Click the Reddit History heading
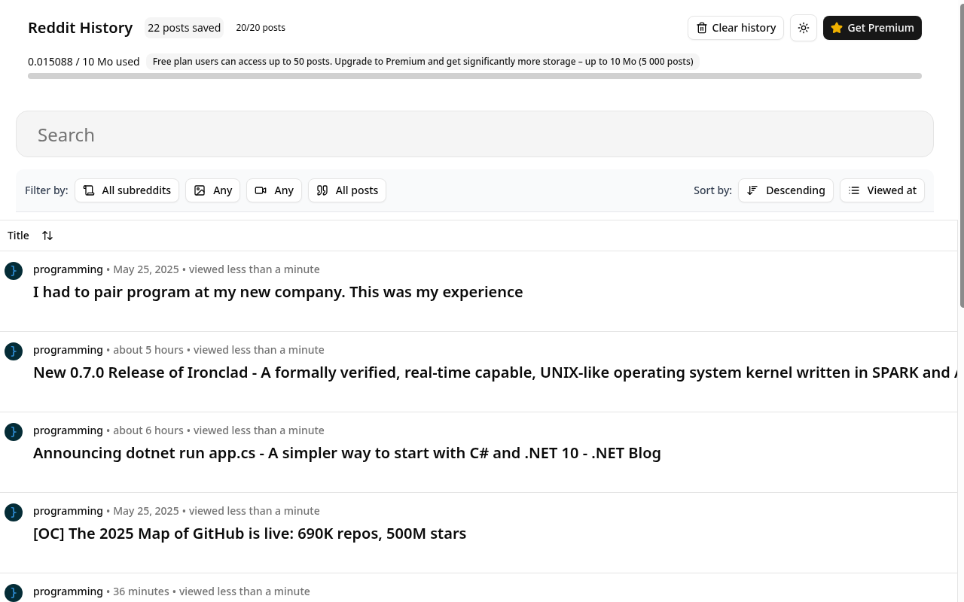The width and height of the screenshot is (964, 602). (x=81, y=28)
